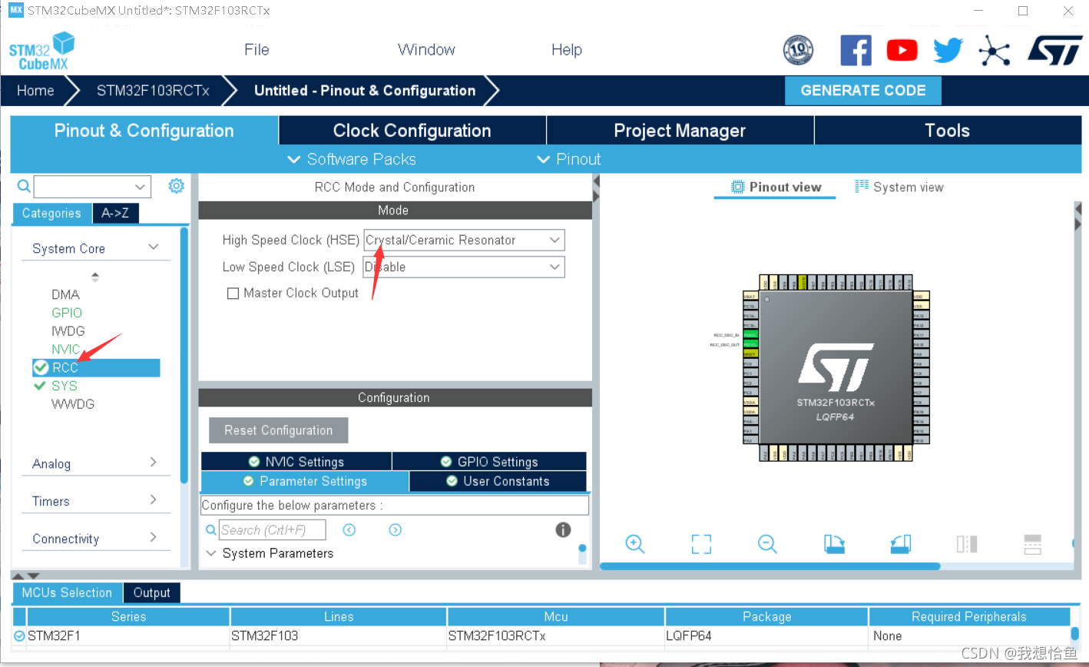Image resolution: width=1089 pixels, height=667 pixels.
Task: Open the User Constants tab
Action: click(498, 481)
